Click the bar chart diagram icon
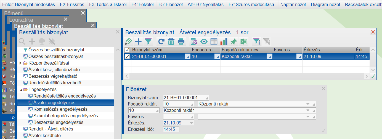382x139 pixels. pos(224,41)
